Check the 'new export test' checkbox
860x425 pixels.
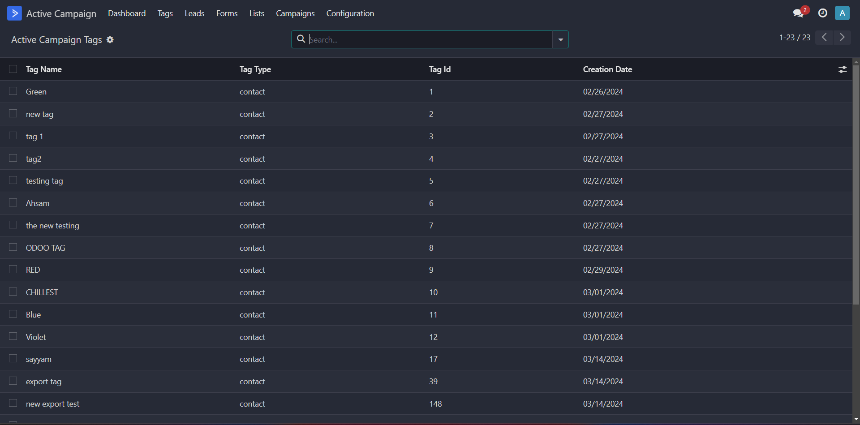point(13,403)
